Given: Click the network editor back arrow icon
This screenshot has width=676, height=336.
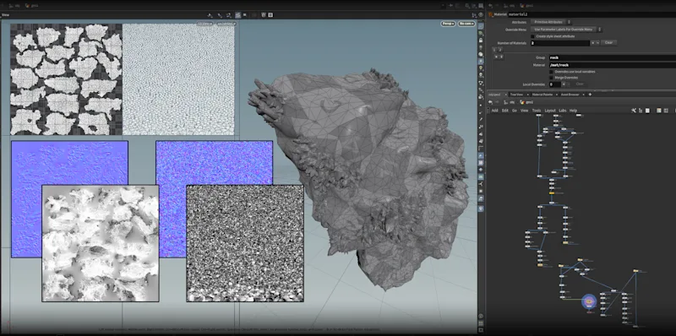Looking at the screenshot, I should click(491, 102).
